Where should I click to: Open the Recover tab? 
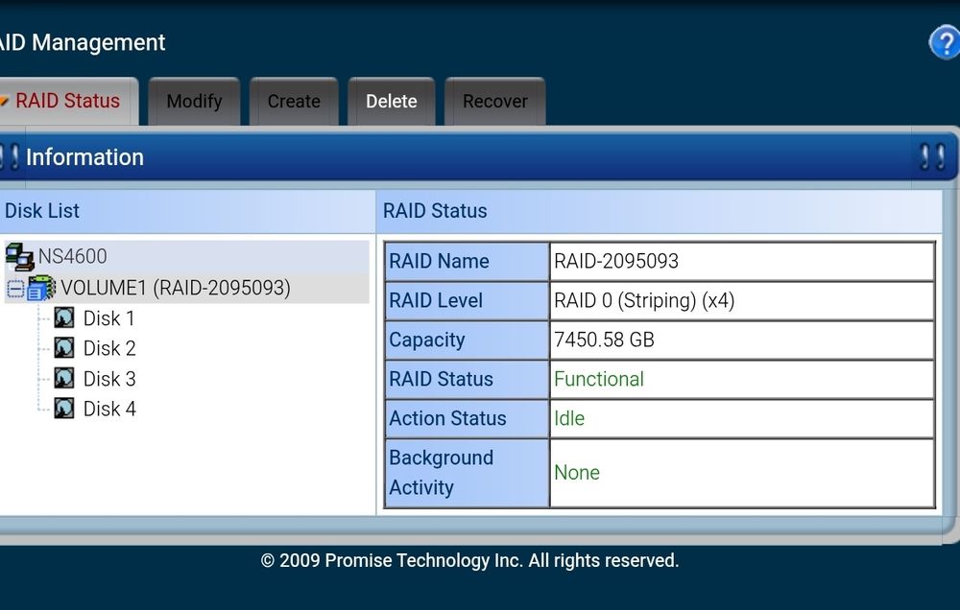coord(494,102)
